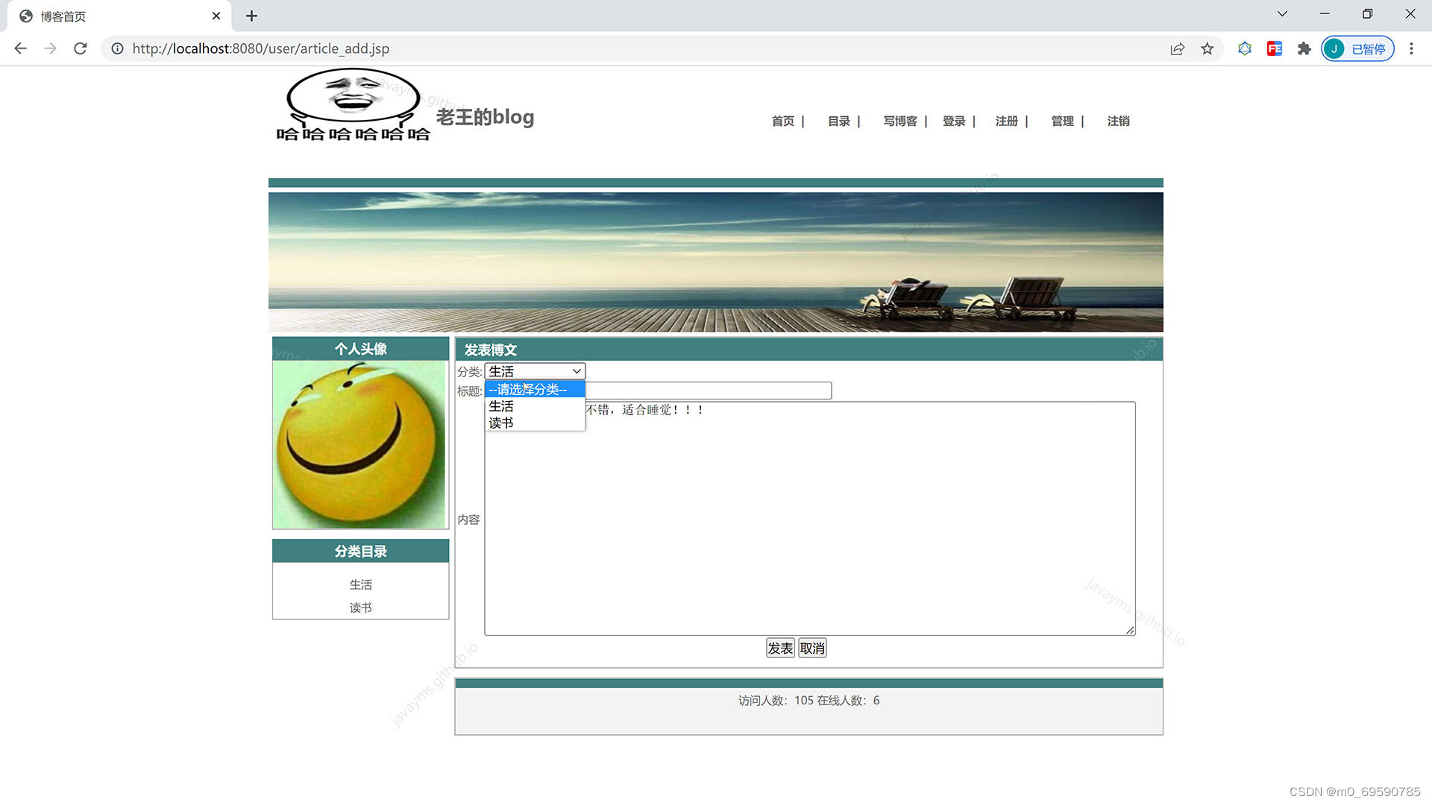Open the extensions puzzle icon
1432x805 pixels.
tap(1304, 48)
